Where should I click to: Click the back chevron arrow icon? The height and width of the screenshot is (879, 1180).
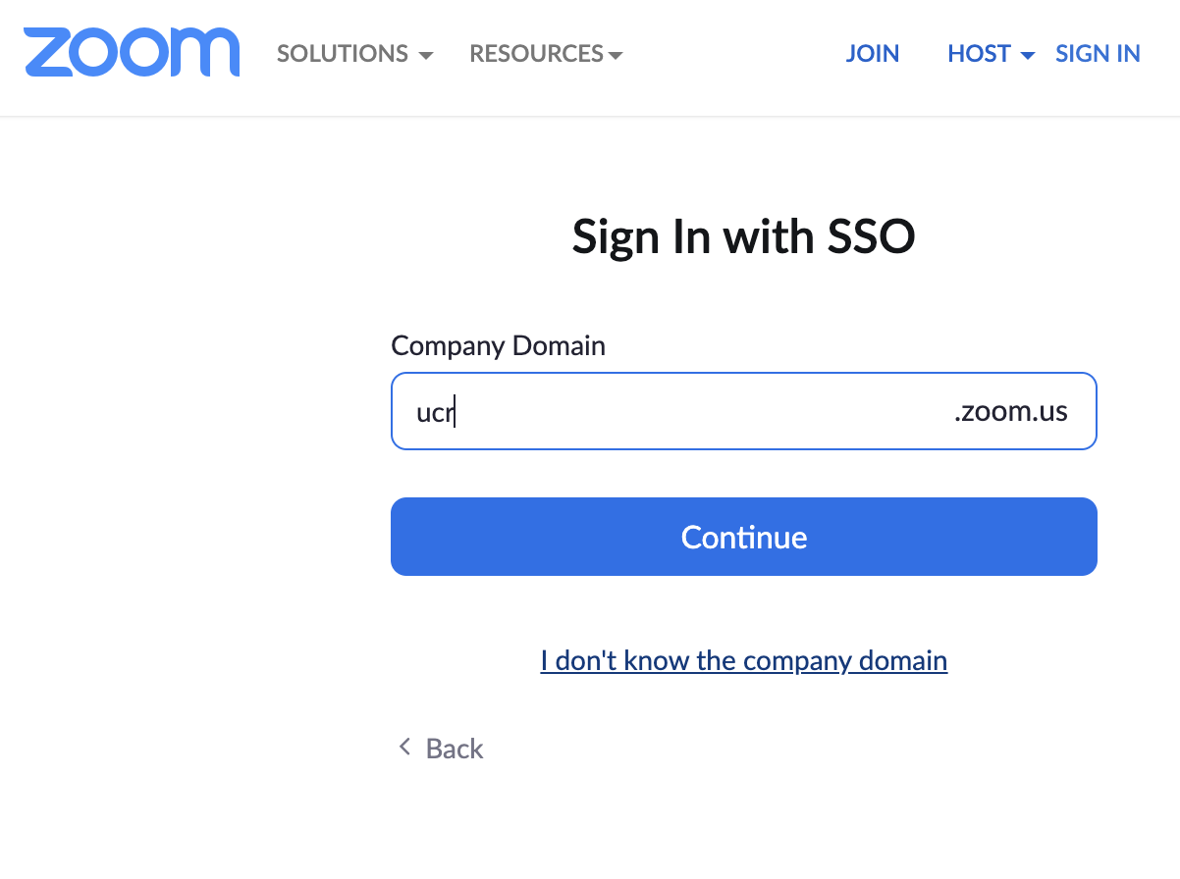(403, 748)
